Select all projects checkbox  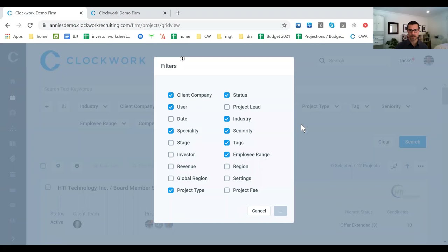pos(43,166)
